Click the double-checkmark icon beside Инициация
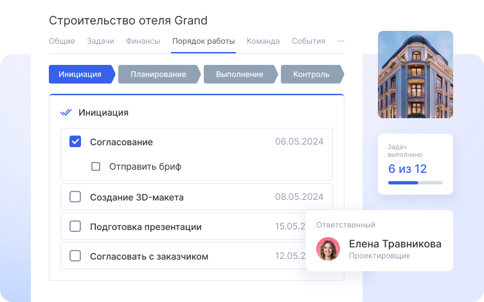The width and height of the screenshot is (484, 302). tap(66, 112)
